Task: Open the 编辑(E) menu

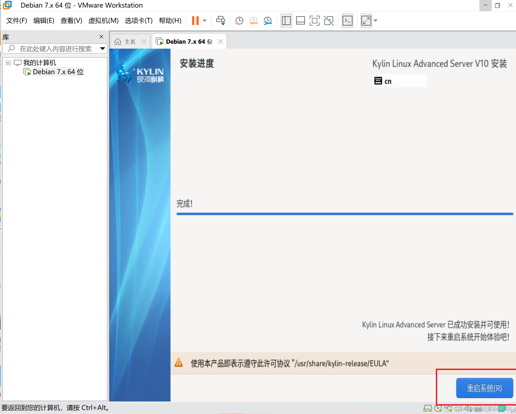Action: tap(44, 21)
